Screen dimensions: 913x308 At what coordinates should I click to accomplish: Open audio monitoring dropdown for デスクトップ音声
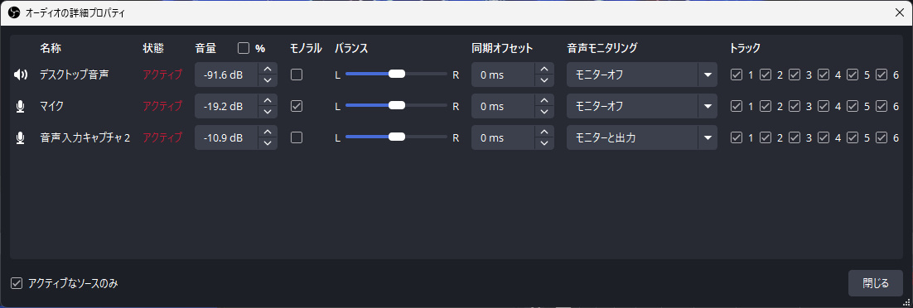(x=641, y=75)
